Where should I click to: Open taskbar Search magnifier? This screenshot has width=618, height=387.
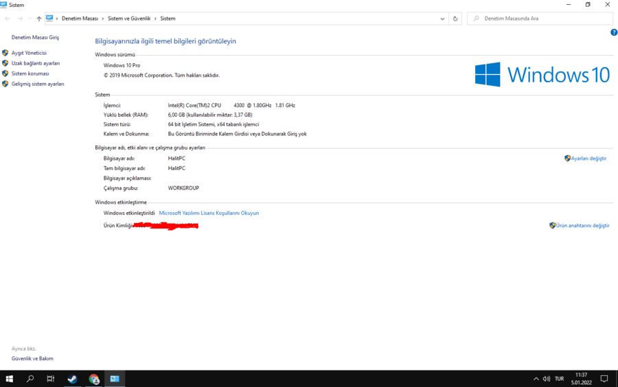(x=30, y=379)
